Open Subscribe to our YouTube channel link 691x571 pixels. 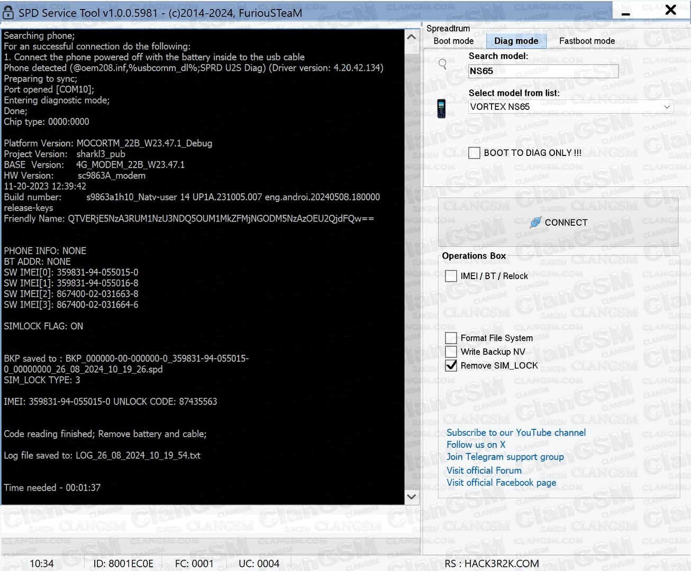pyautogui.click(x=516, y=432)
